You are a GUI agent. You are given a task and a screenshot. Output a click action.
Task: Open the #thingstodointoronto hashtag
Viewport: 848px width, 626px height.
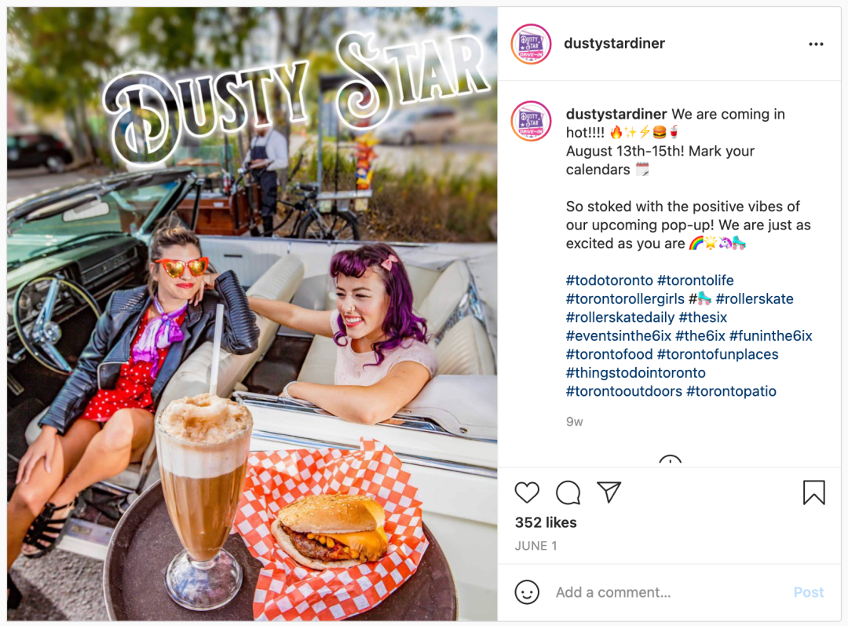pos(635,373)
